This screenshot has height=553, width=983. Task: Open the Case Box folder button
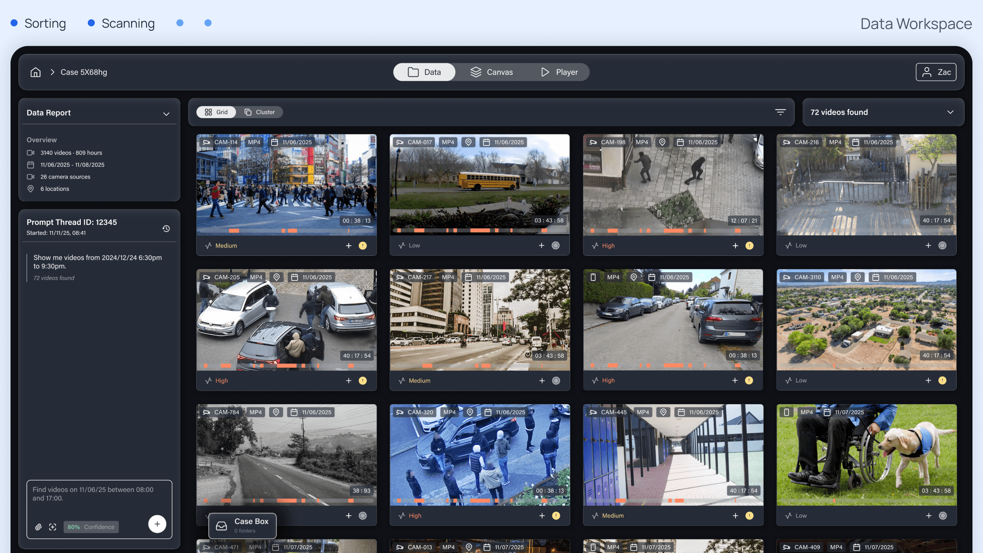point(242,525)
